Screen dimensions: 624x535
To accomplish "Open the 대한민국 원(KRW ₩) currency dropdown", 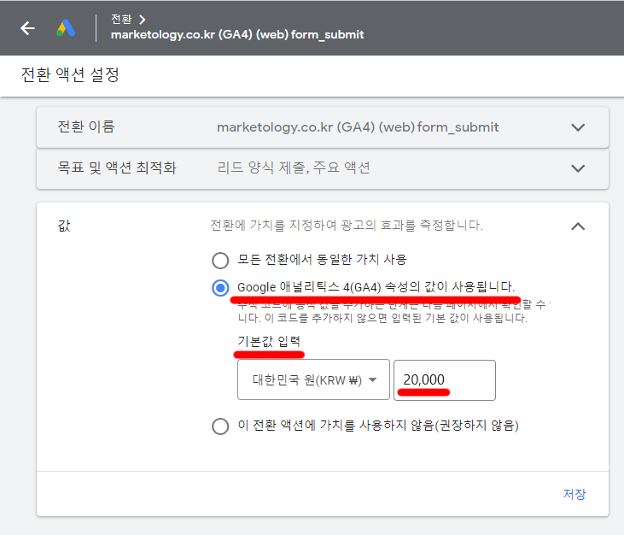I will tap(313, 379).
